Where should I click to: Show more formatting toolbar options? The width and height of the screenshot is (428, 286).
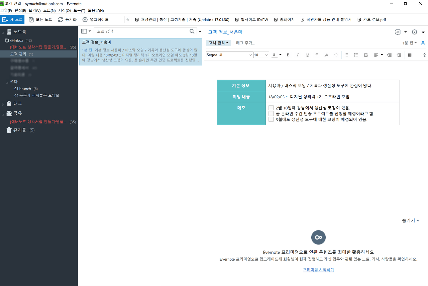(x=425, y=55)
